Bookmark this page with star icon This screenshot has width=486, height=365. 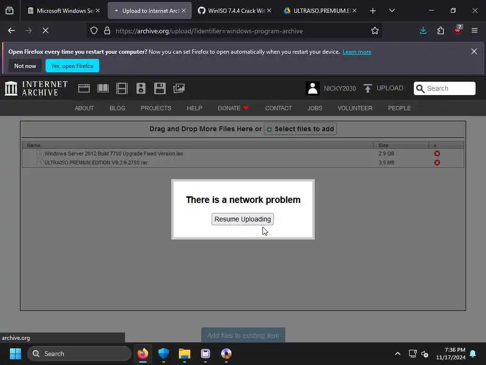pyautogui.click(x=375, y=31)
